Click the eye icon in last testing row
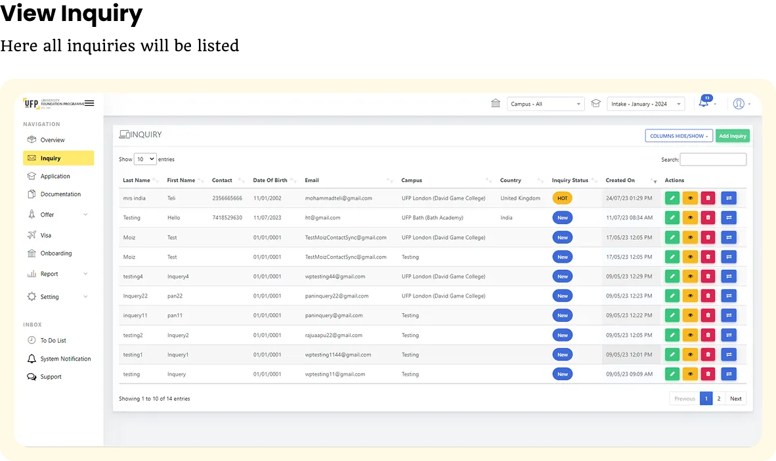This screenshot has height=461, width=776. (x=690, y=374)
